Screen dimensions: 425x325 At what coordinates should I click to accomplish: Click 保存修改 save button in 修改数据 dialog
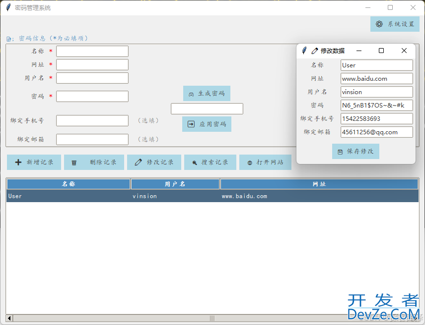pyautogui.click(x=355, y=152)
